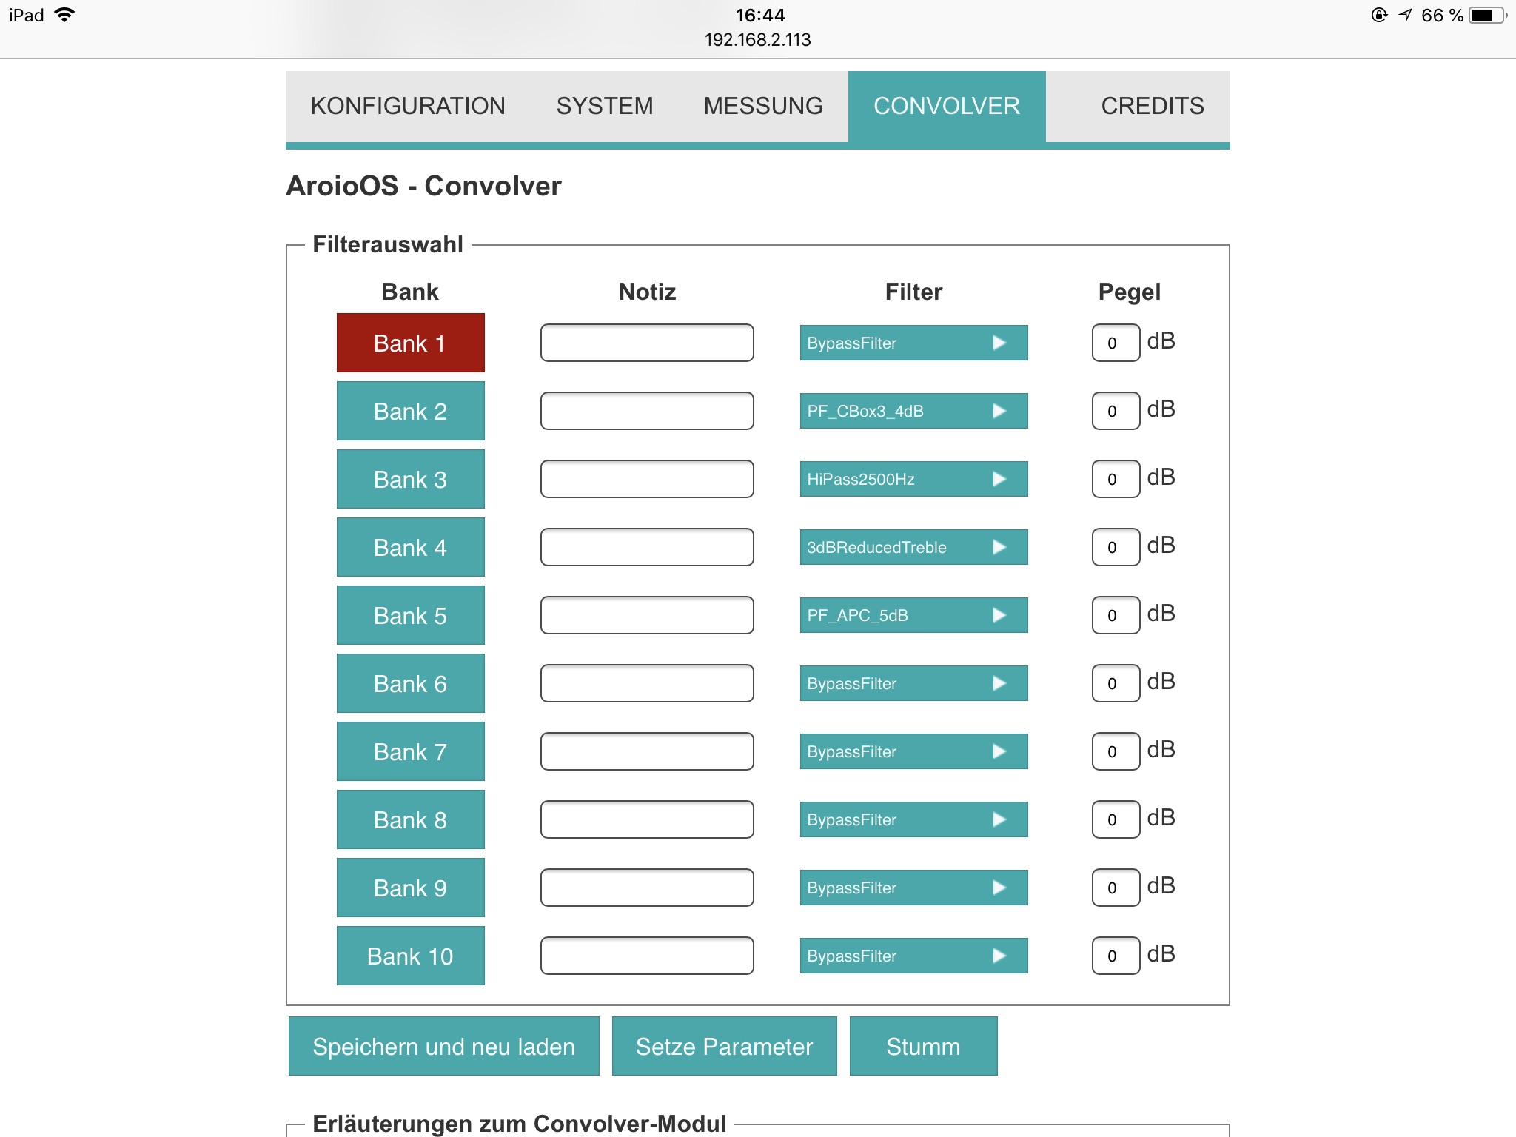Activate Bank 6
This screenshot has height=1137, width=1516.
pos(410,683)
